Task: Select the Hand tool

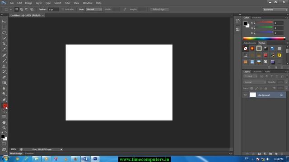Action: pos(4,122)
